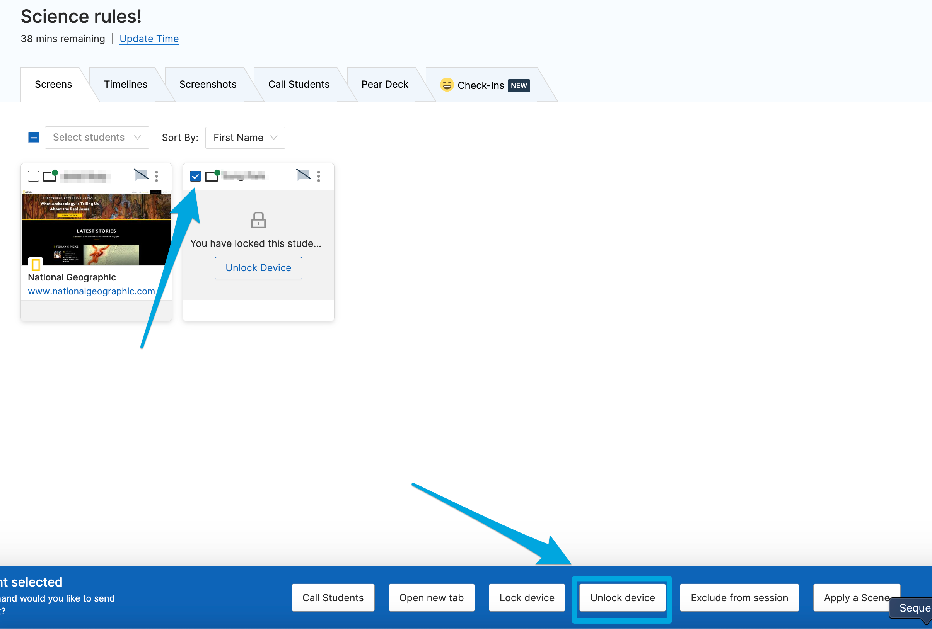Toggle the select-all students checkbox
The height and width of the screenshot is (629, 932).
tap(34, 138)
